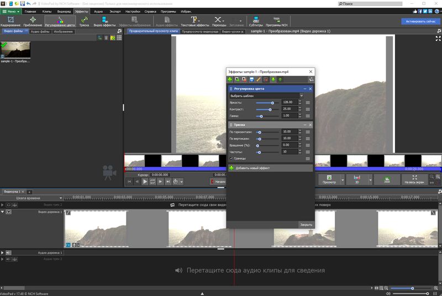Open Текстовые эффекты text tool
The width and height of the screenshot is (442, 296).
click(195, 21)
